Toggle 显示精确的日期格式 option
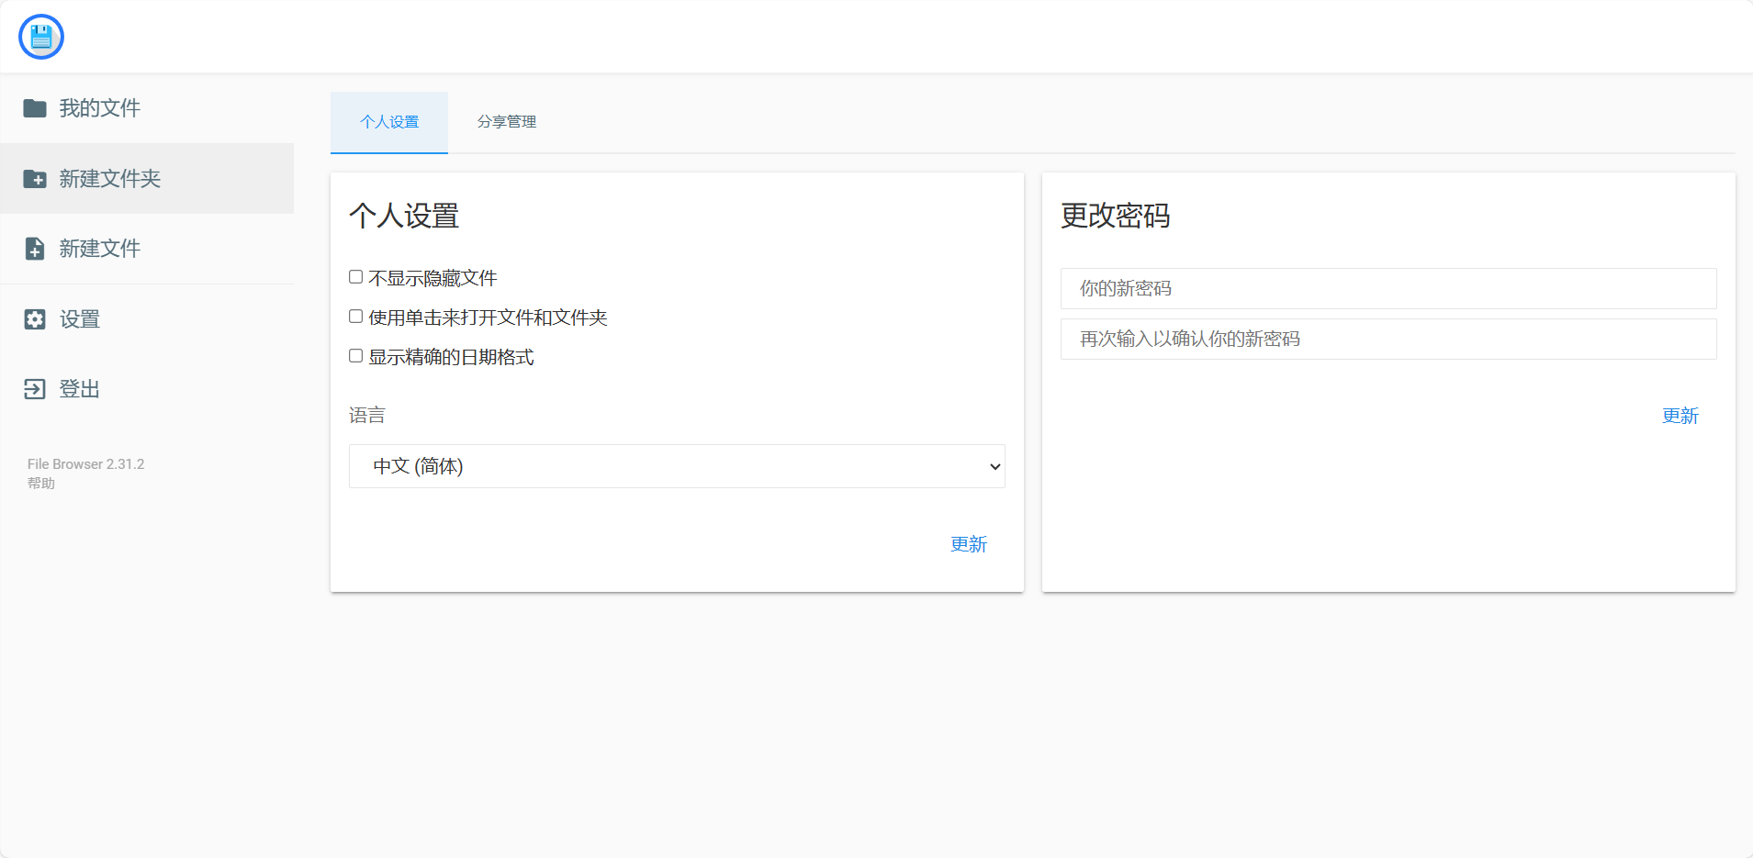 click(355, 355)
